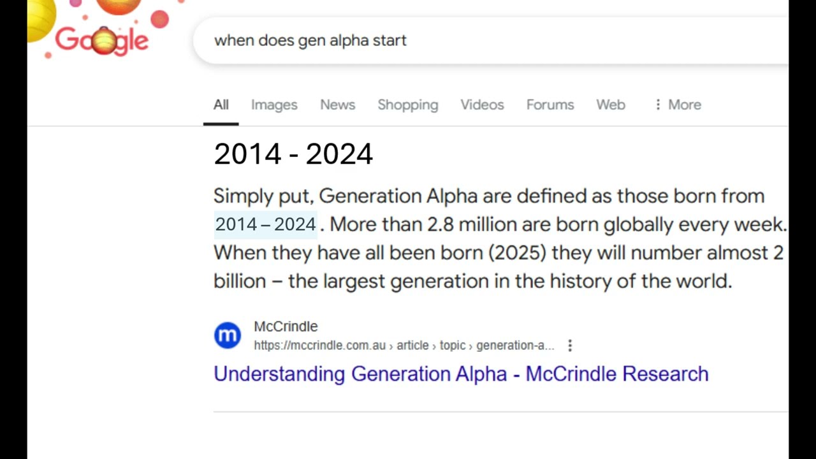
Task: Expand the More search filters menu
Action: [678, 105]
